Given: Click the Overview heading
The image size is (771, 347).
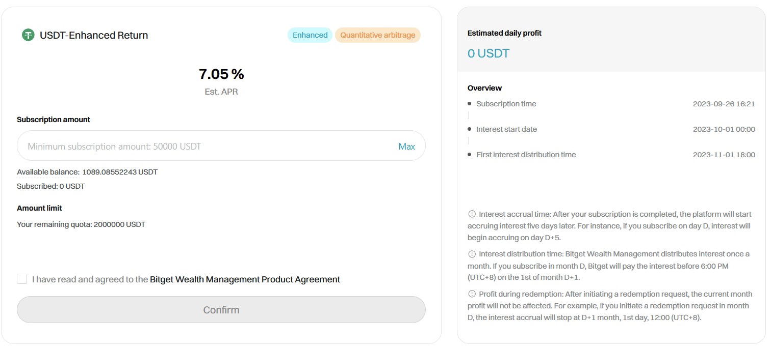Looking at the screenshot, I should pos(485,88).
